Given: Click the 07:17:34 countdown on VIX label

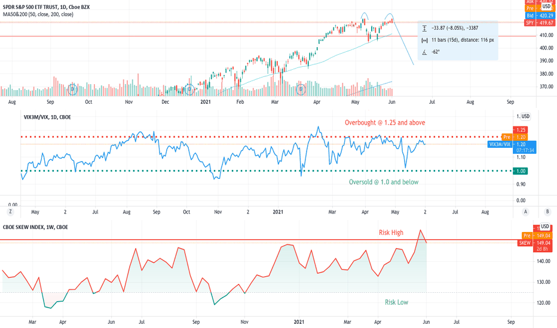Looking at the screenshot, I should [x=525, y=150].
